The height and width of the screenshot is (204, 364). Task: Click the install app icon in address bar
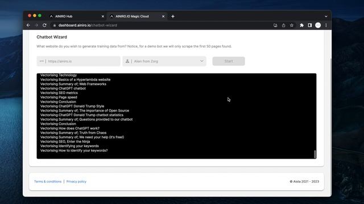click(x=275, y=25)
